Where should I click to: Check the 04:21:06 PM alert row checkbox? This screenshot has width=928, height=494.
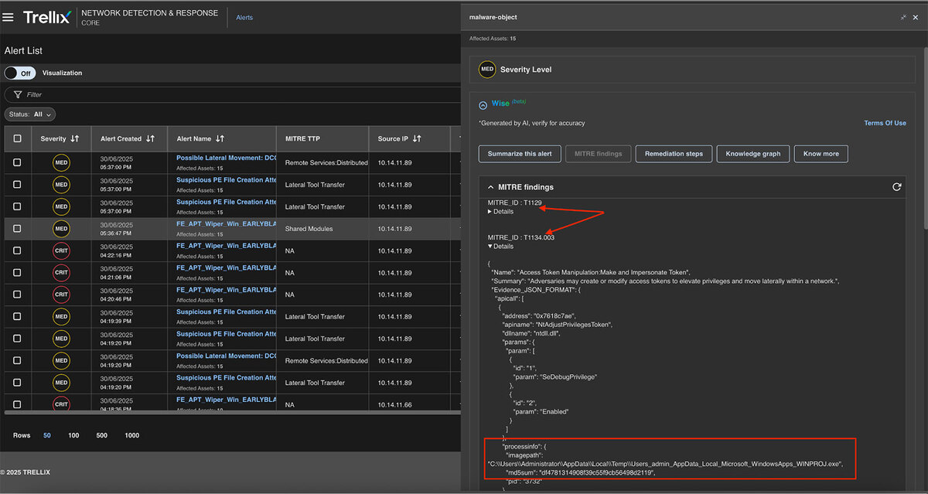[18, 273]
